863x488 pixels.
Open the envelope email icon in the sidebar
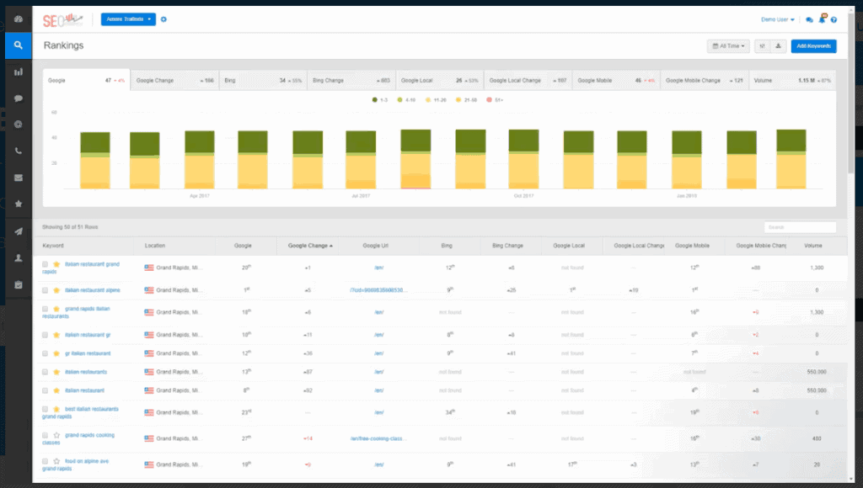pos(19,178)
